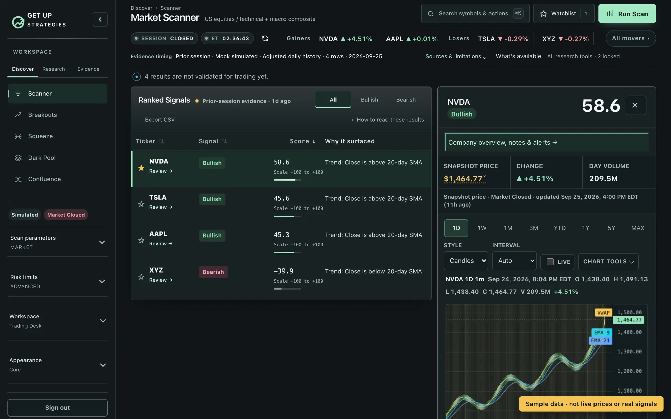Click the Run Scan button
Viewport: 671px width, 419px height.
pyautogui.click(x=627, y=14)
